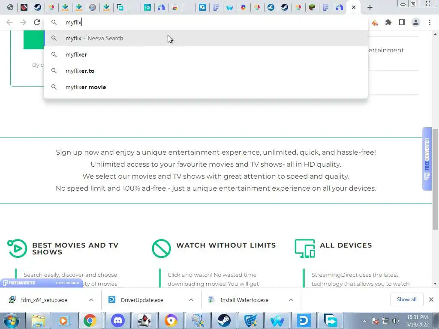Select the 'myflixer.to' suggestion
The height and width of the screenshot is (329, 439).
click(206, 71)
